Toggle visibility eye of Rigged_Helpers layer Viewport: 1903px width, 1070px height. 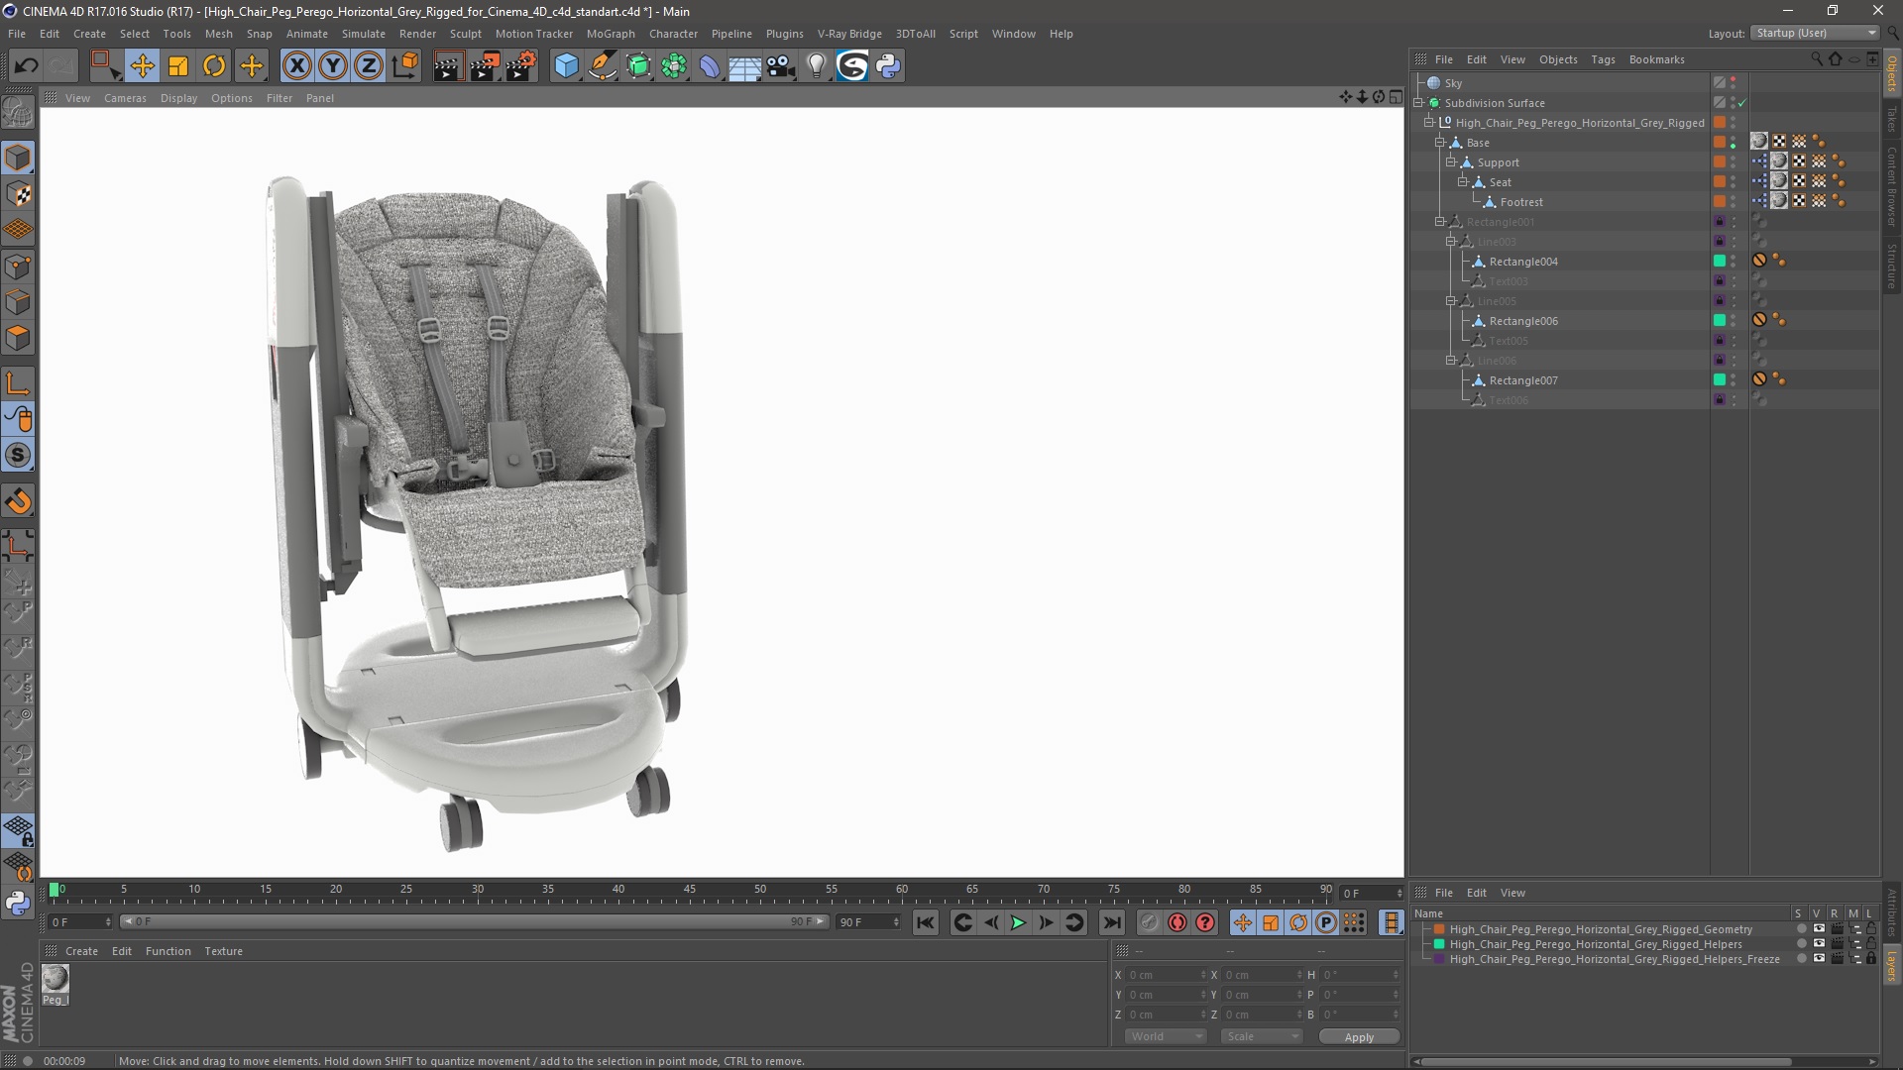1819,944
